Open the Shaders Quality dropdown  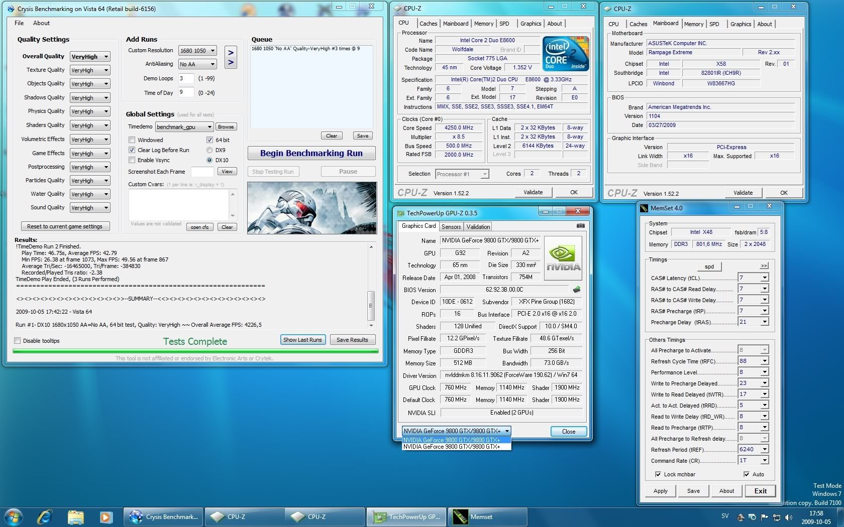(89, 125)
